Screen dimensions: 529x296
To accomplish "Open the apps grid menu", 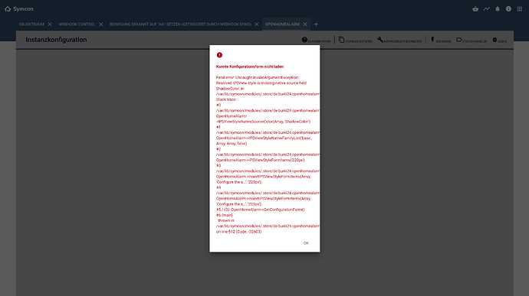I will click(520, 9).
